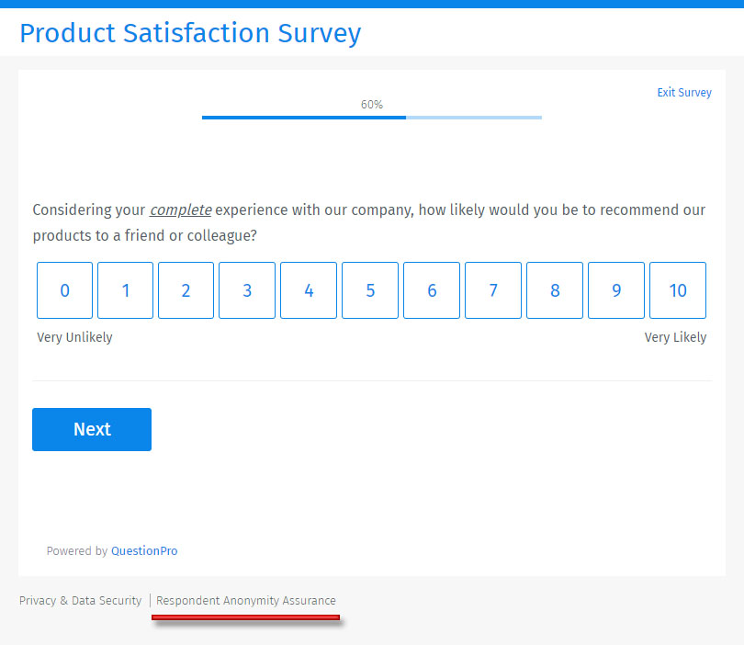Screen dimensions: 744x645
Task: Click the Very Unlikely scale label
Action: [73, 336]
